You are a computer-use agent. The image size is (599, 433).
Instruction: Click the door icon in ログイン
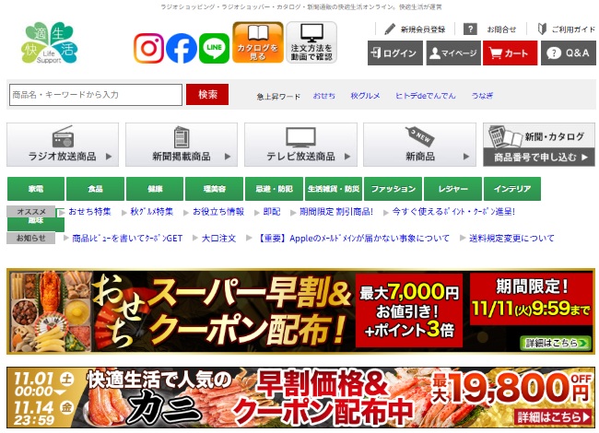tap(376, 53)
